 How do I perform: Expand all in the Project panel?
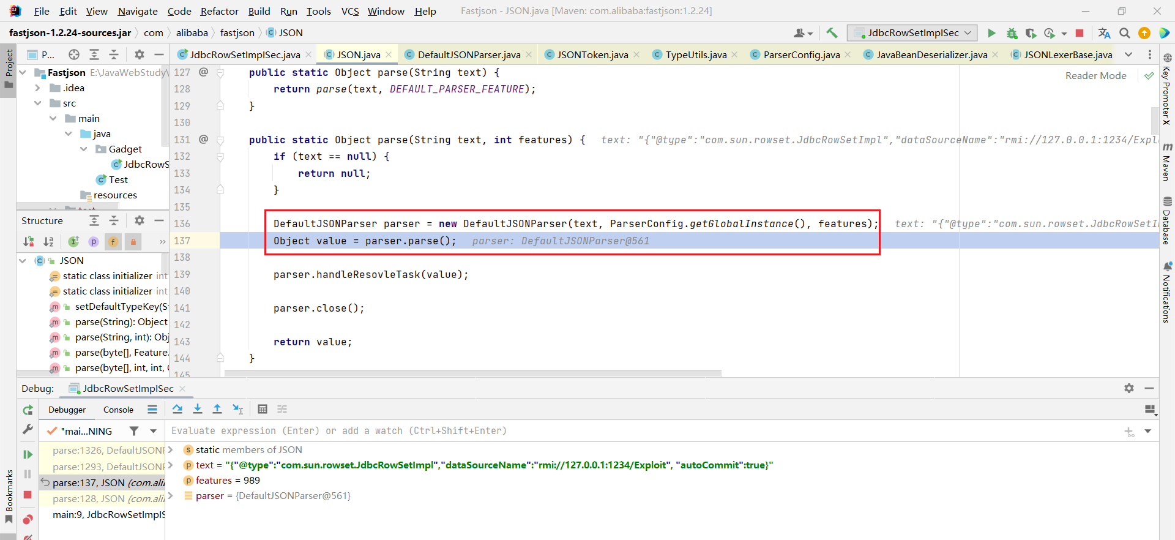click(x=94, y=54)
